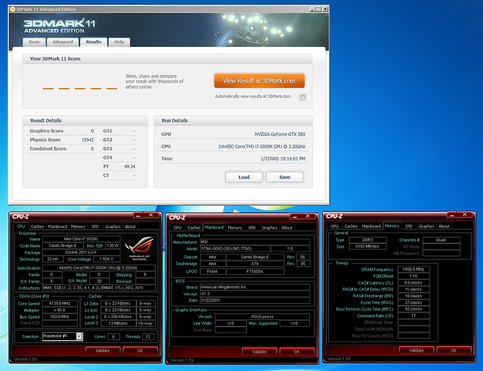Click the Channels # Quad field
This screenshot has width=483, height=371.
coord(441,240)
